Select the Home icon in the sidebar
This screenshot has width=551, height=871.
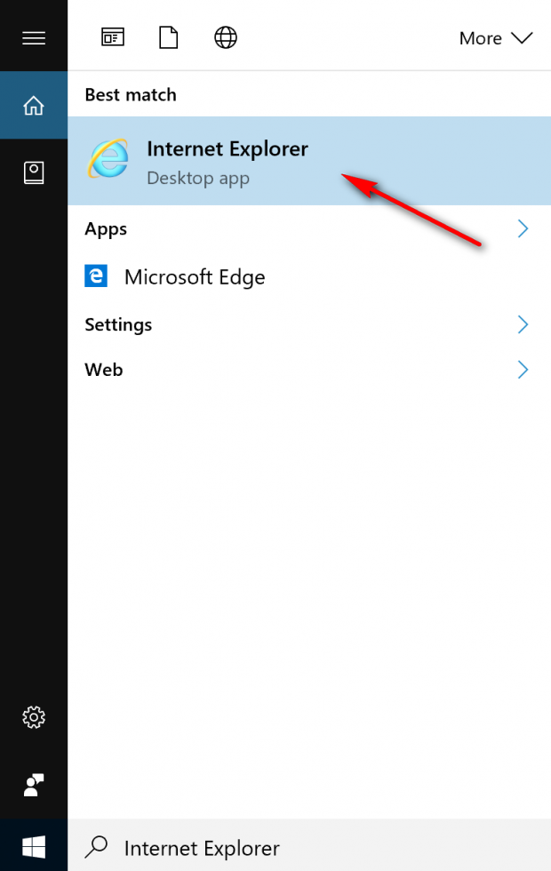coord(34,105)
